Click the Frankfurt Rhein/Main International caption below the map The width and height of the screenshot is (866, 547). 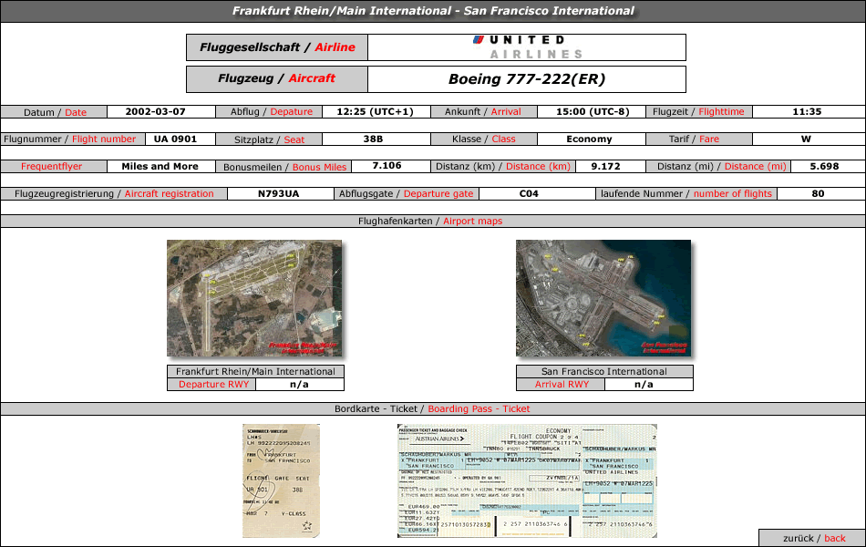click(x=255, y=371)
